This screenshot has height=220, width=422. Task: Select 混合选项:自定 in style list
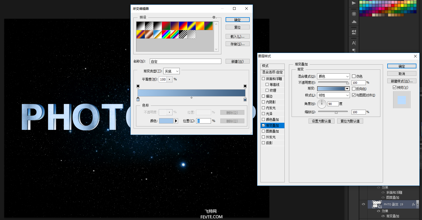coord(272,72)
